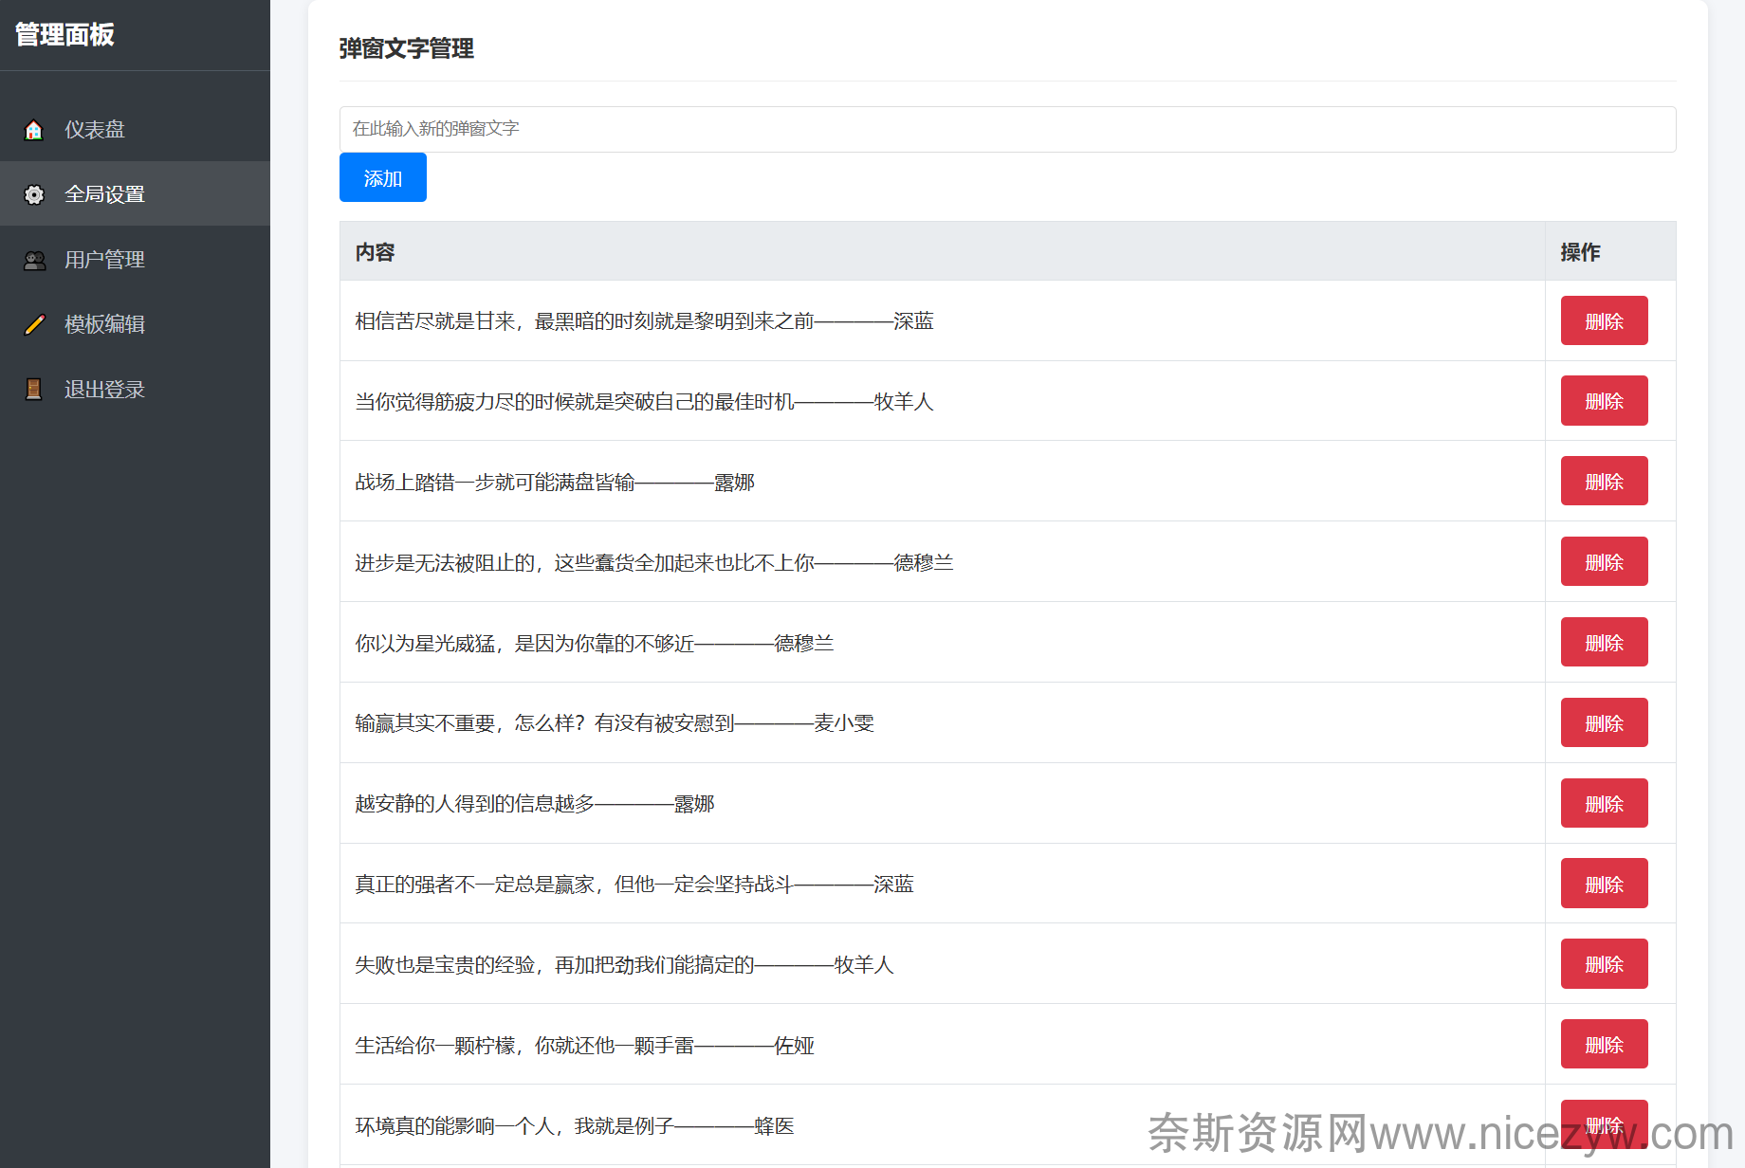
Task: Select 用户管理 in the sidebar
Action: [104, 260]
